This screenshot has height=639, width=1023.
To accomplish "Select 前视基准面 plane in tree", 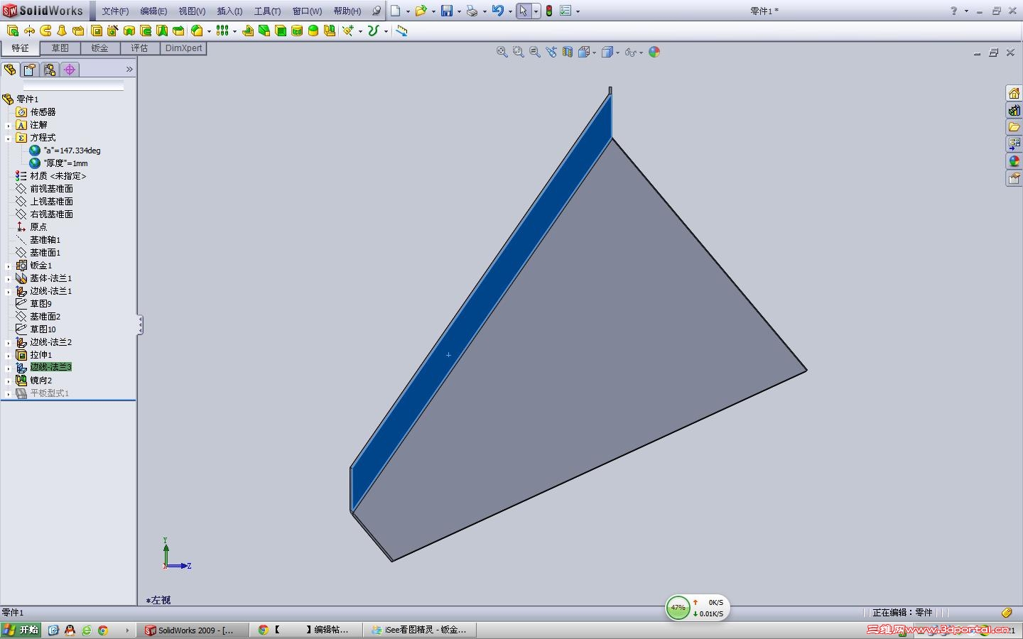I will 51,189.
